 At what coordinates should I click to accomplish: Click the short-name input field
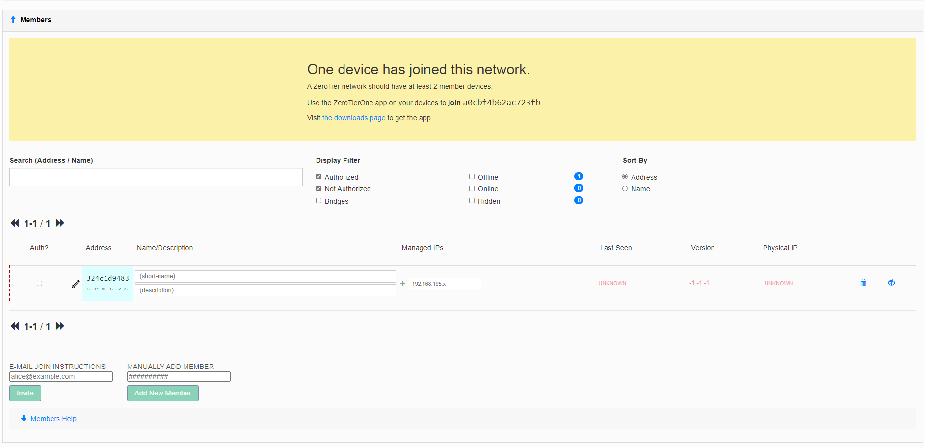click(x=265, y=276)
